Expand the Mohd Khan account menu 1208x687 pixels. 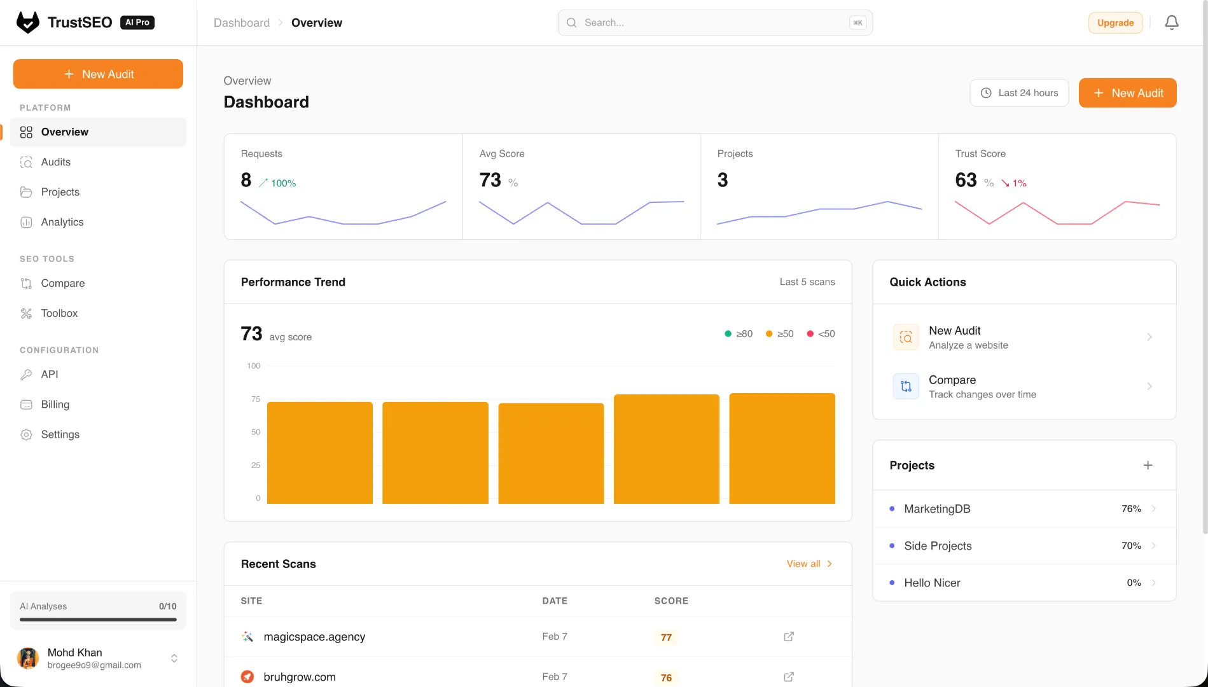(x=173, y=658)
